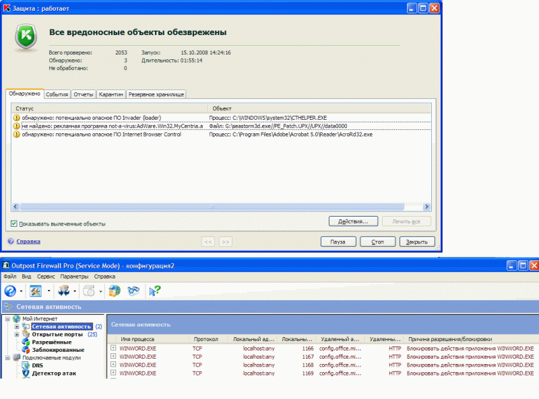This screenshot has width=539, height=399.
Task: Click the Kaspersky title bar K icon
Action: pyautogui.click(x=7, y=8)
